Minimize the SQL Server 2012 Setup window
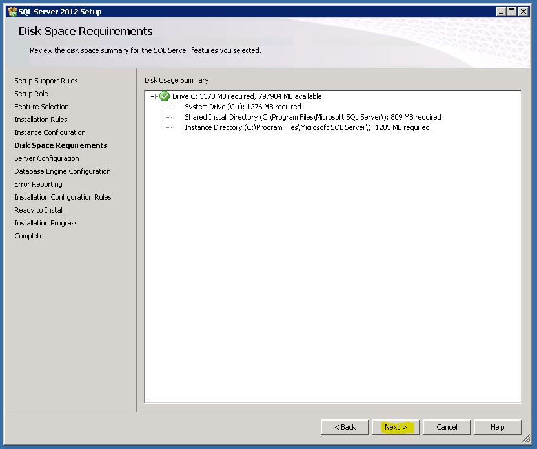This screenshot has width=537, height=449. click(x=501, y=12)
